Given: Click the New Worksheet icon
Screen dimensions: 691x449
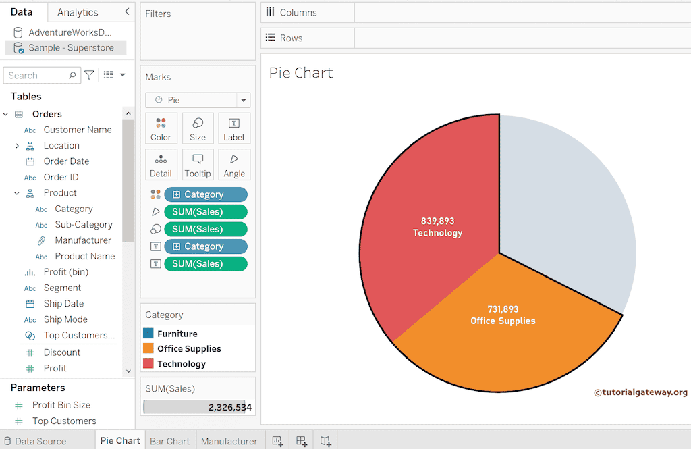Looking at the screenshot, I should coord(277,441).
